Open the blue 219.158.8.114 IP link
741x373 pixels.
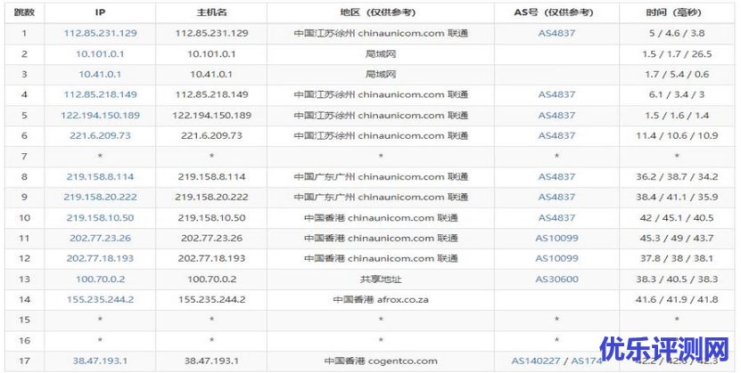(100, 176)
